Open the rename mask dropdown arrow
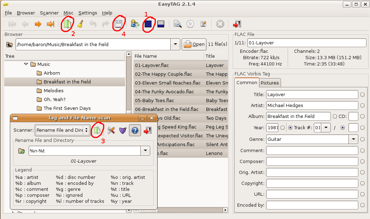The image size is (370, 219). [145, 151]
